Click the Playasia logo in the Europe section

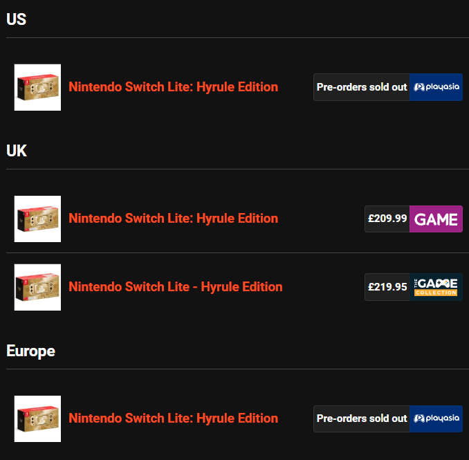pyautogui.click(x=436, y=418)
